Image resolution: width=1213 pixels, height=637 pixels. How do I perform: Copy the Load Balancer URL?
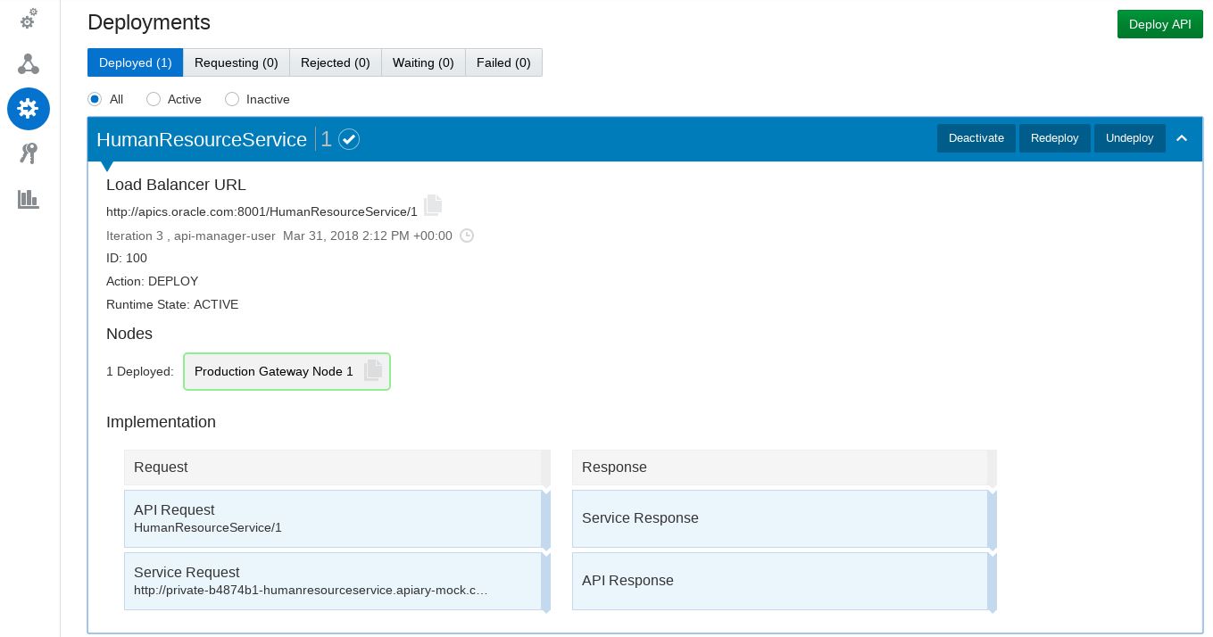(x=433, y=205)
